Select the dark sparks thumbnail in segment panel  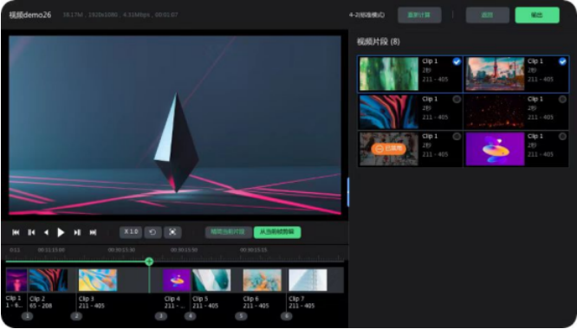[495, 112]
